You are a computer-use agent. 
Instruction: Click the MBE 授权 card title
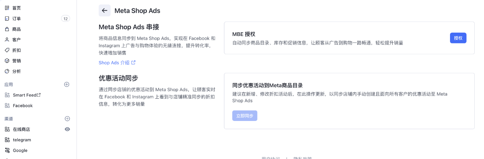tap(244, 34)
